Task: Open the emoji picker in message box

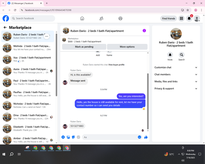Action: coord(139,137)
